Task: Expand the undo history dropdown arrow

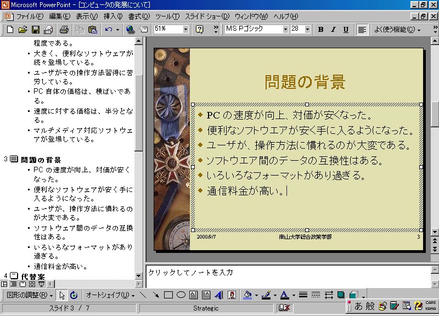Action: pyautogui.click(x=117, y=30)
